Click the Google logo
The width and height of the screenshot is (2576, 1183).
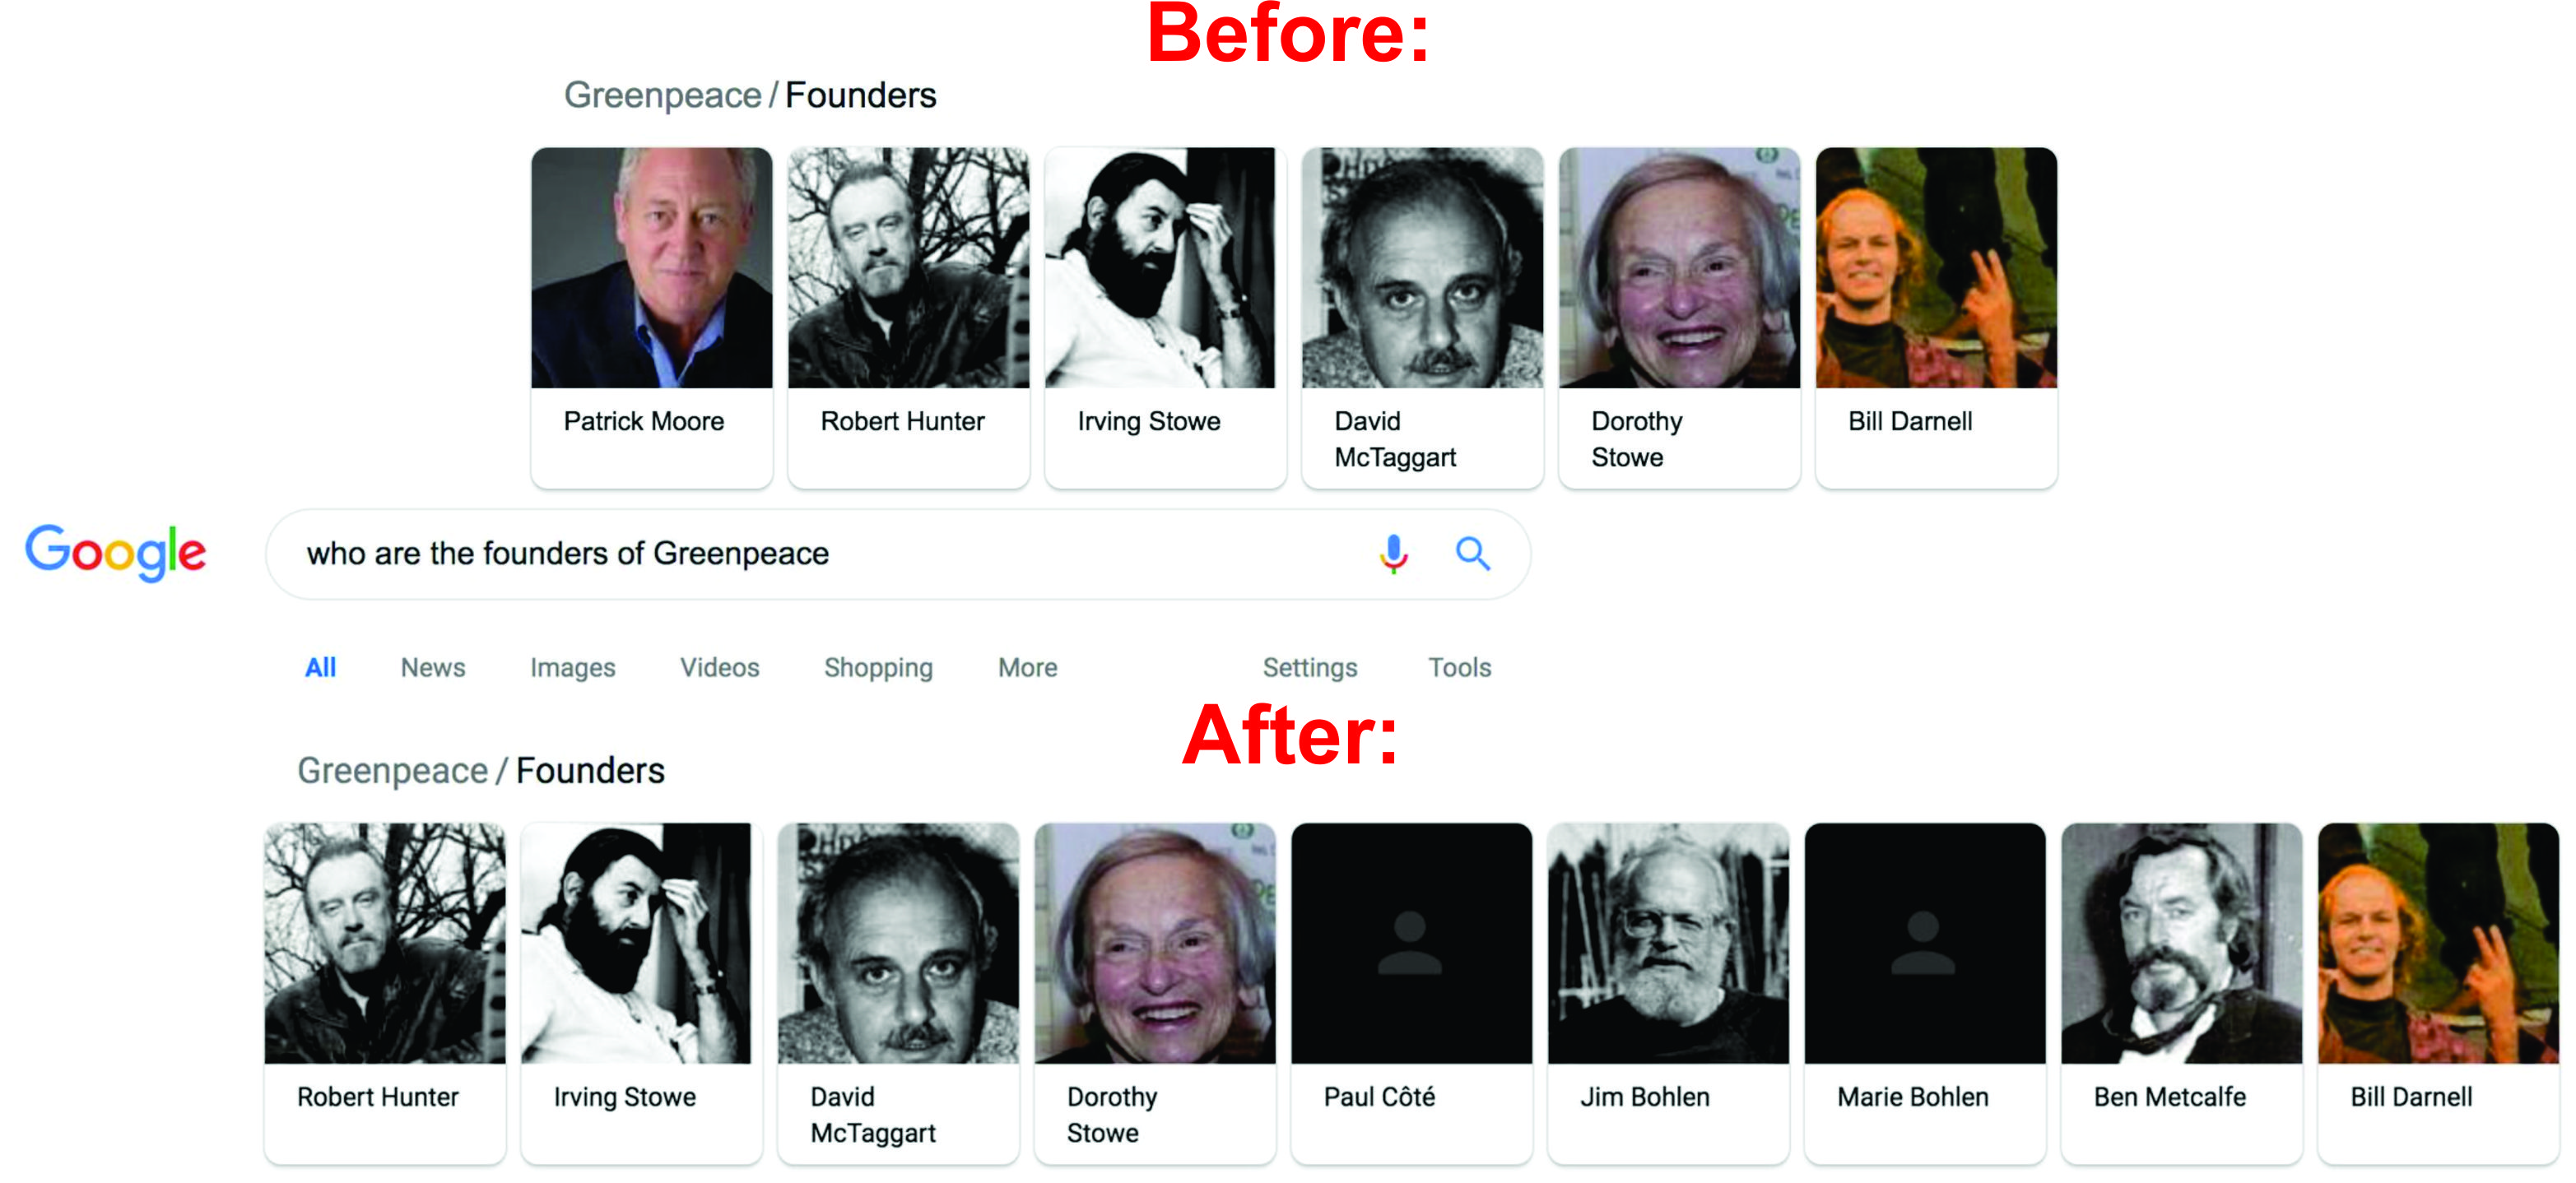coord(116,553)
